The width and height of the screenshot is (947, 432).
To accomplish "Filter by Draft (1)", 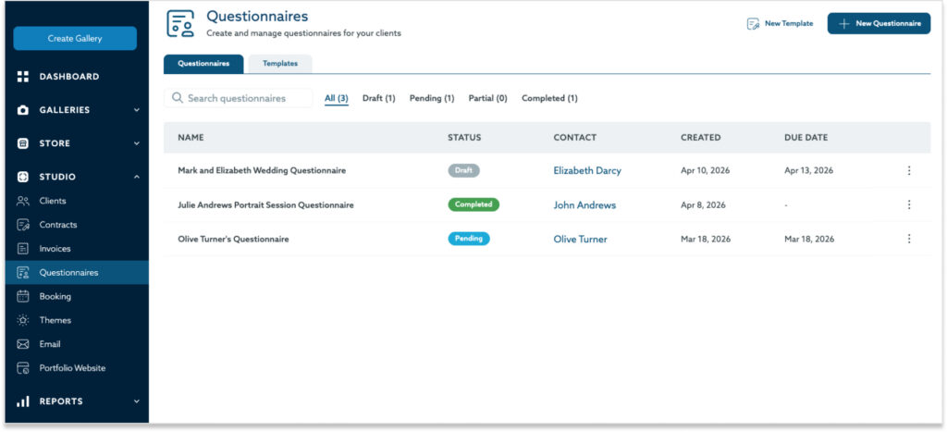I will pyautogui.click(x=378, y=98).
